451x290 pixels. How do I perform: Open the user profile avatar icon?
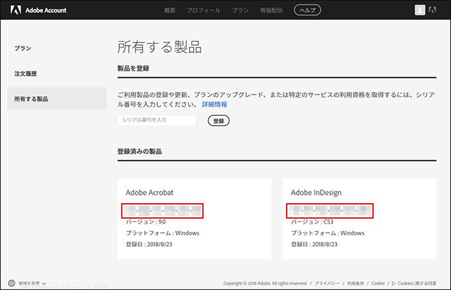pos(419,10)
